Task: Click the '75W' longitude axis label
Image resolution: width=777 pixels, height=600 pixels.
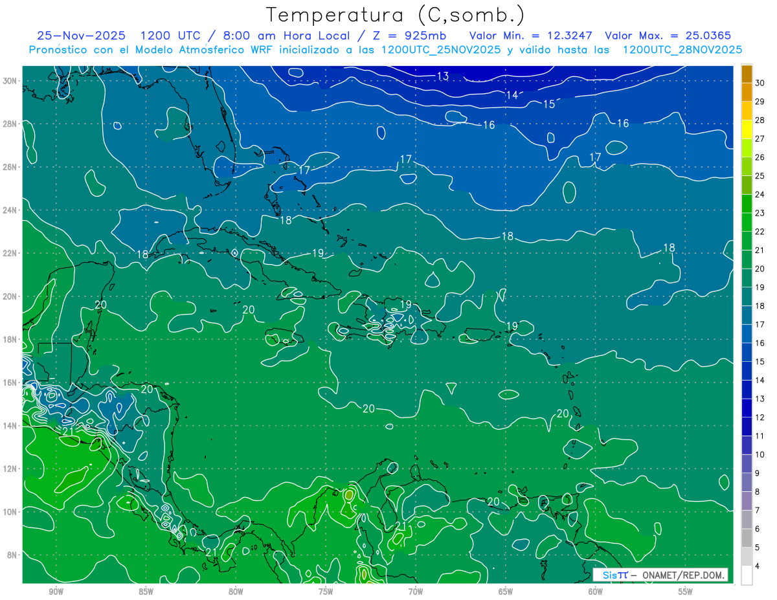Action: click(326, 592)
